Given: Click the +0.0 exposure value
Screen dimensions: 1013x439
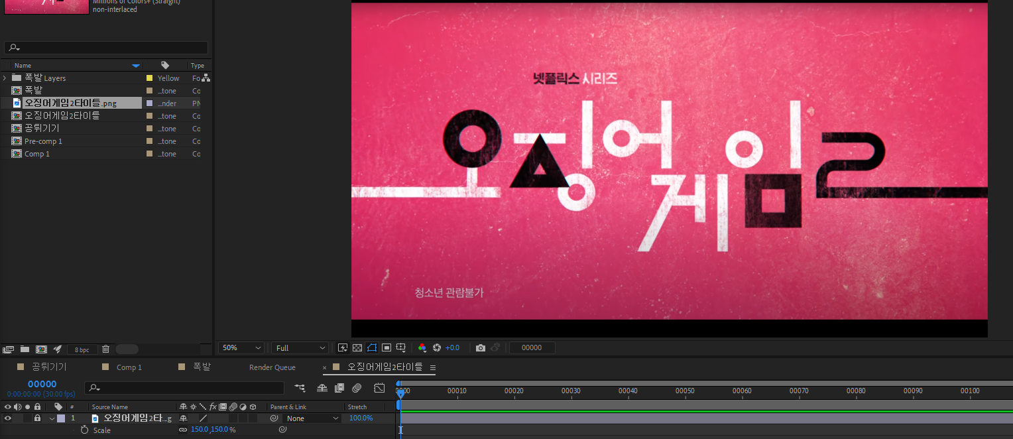Looking at the screenshot, I should point(452,347).
